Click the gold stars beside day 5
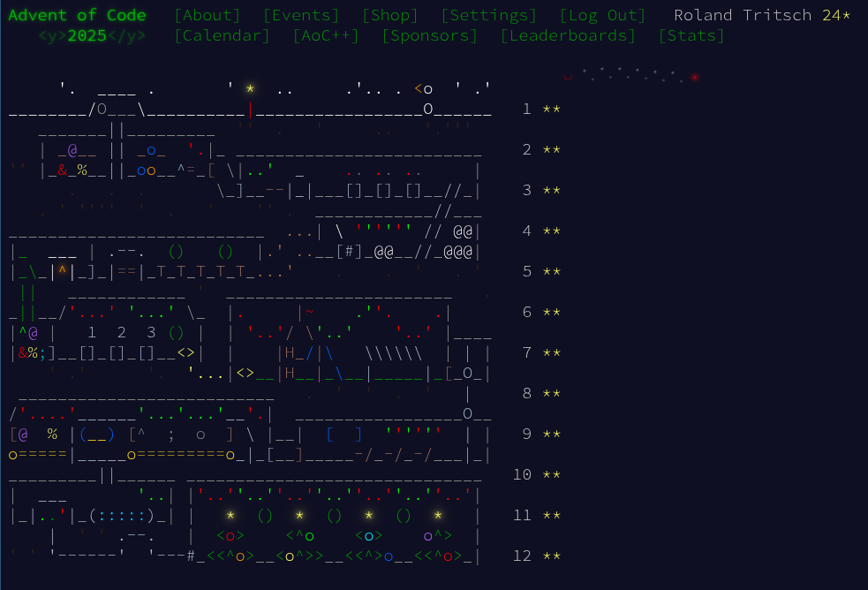This screenshot has width=868, height=590. click(x=551, y=272)
